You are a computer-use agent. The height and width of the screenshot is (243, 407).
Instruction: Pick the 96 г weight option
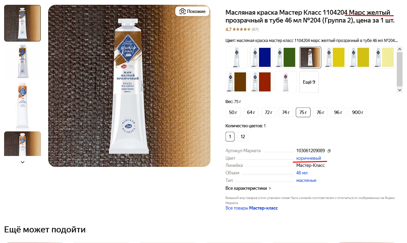coord(338,112)
